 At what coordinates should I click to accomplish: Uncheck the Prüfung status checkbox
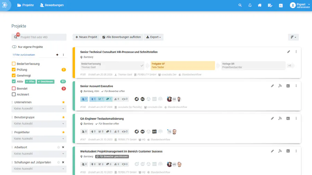(14, 70)
